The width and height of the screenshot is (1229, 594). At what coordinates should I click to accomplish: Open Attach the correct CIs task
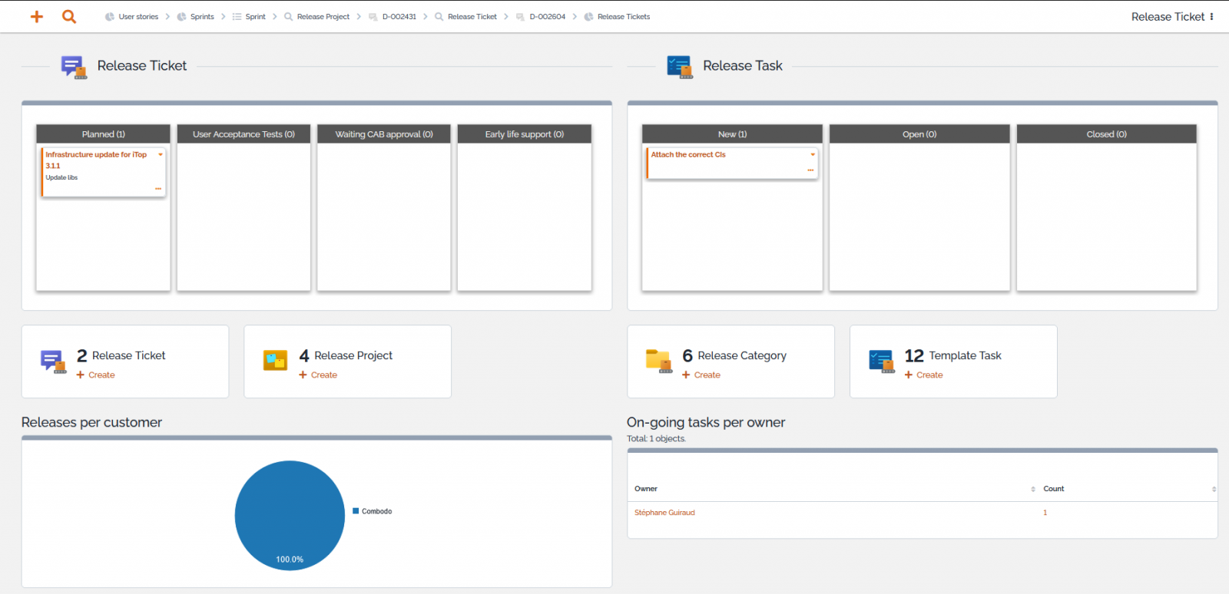click(x=688, y=154)
